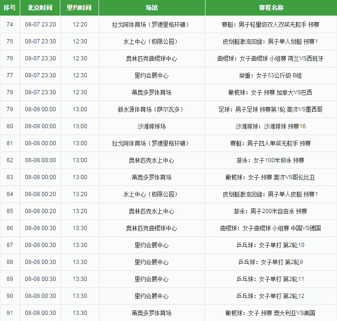Click 游泳：女子100米仰泳 预赛
This screenshot has width=337, height=321.
[x=270, y=161]
